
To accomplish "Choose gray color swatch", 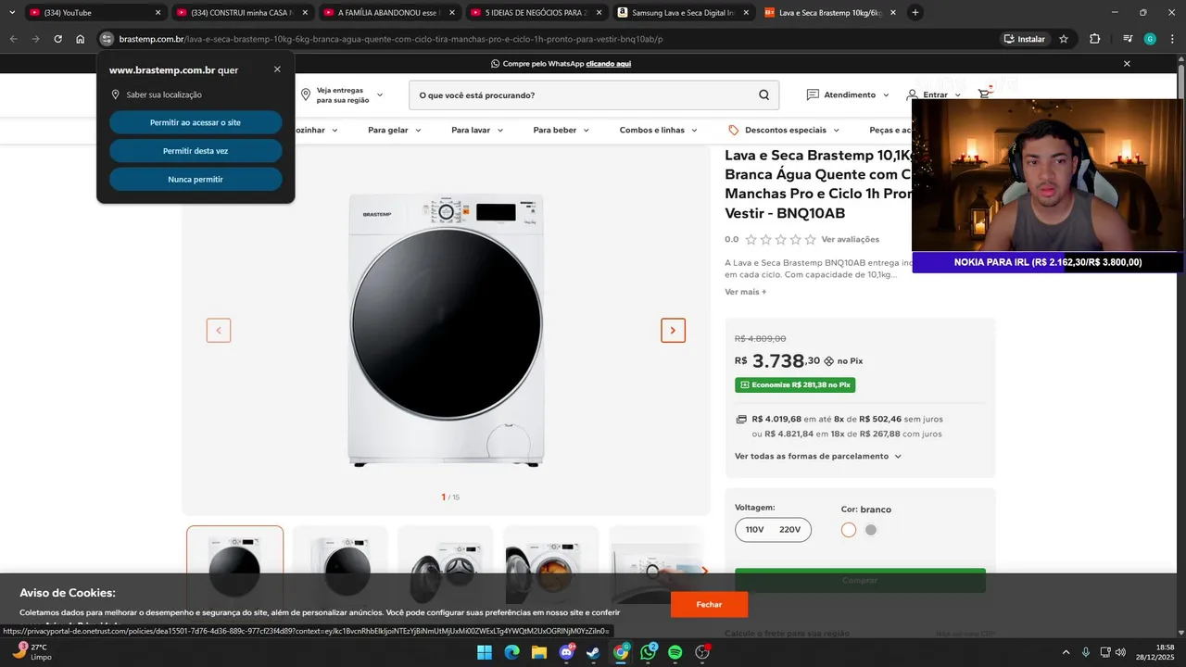I will coord(871,530).
